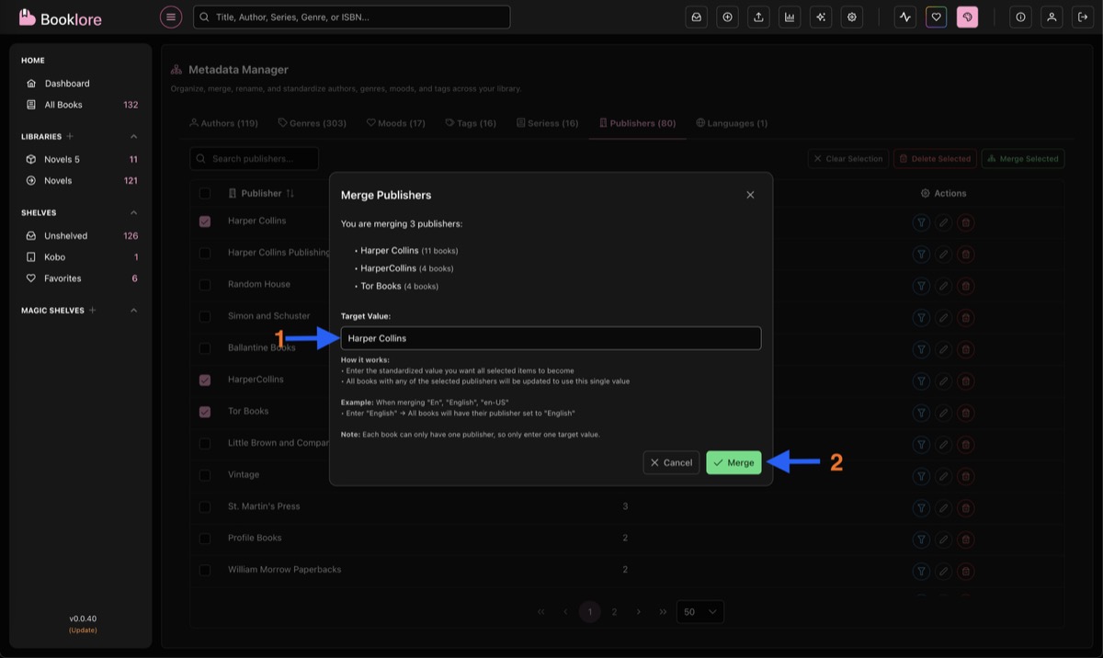
Task: Click the green Merge button
Action: click(x=733, y=463)
